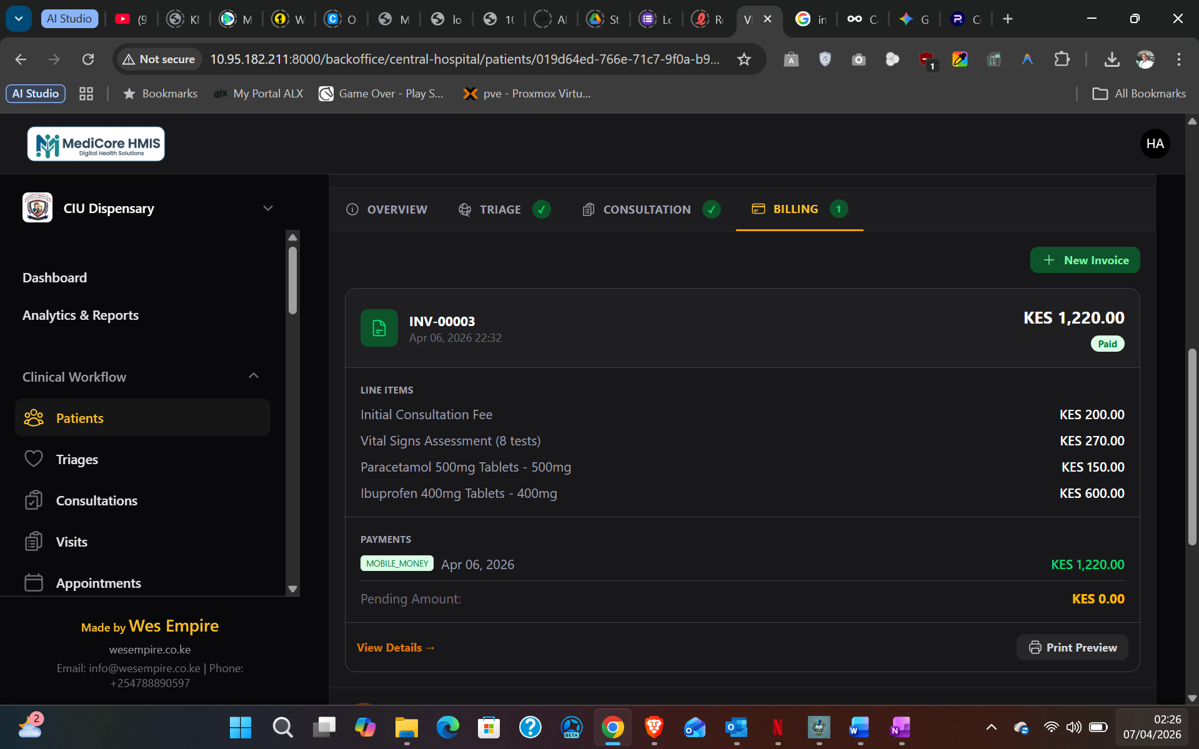Open File Explorer from the taskbar
This screenshot has width=1199, height=749.
[x=406, y=727]
